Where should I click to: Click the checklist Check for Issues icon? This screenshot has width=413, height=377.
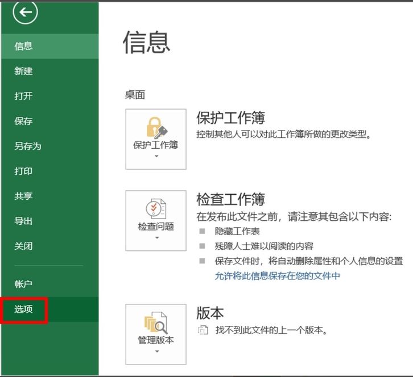point(156,209)
